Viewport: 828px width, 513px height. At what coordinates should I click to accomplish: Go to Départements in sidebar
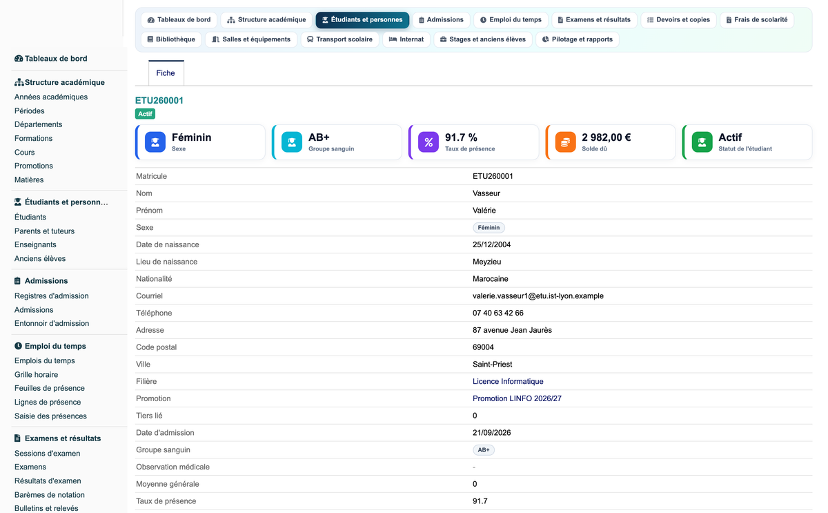(x=39, y=125)
